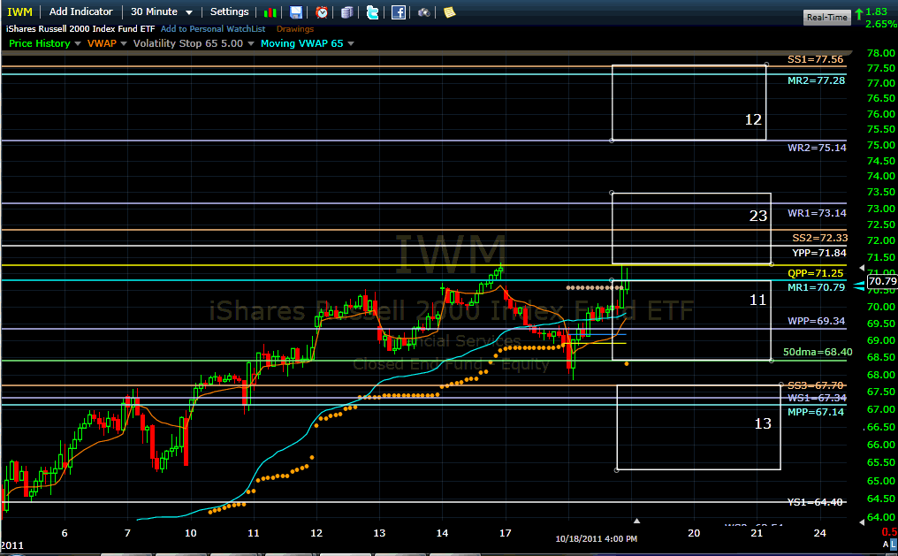Take a chart snapshot with camera icon
This screenshot has height=556, width=898.
[423, 12]
